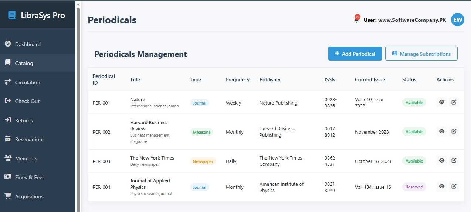Viewport: 471px width, 212px height.
Task: Click the ISSN 0362-4331 cell
Action: [331, 161]
